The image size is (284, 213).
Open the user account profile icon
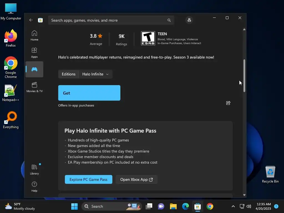coord(189,20)
